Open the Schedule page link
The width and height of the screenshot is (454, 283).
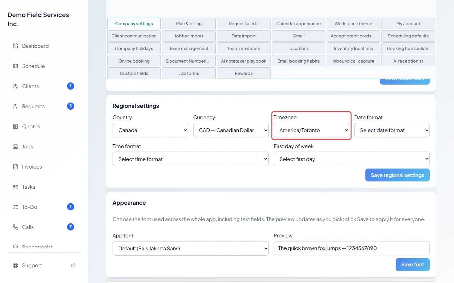click(x=44, y=66)
